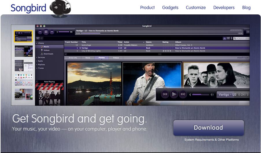Open the Artist Info tab

pos(73,58)
